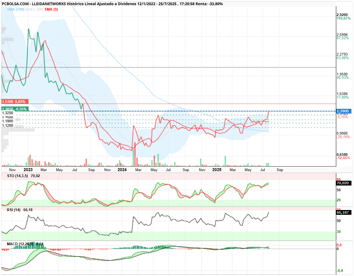
Task: Click the 17,89% percentage label
Action: pyautogui.click(x=343, y=97)
